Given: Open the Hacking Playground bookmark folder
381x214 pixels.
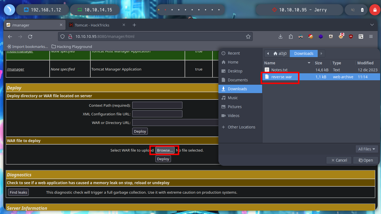Looking at the screenshot, I should pyautogui.click(x=72, y=47).
